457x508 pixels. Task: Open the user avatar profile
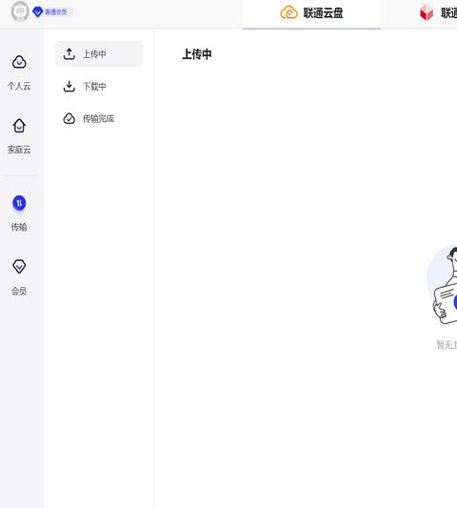(20, 11)
